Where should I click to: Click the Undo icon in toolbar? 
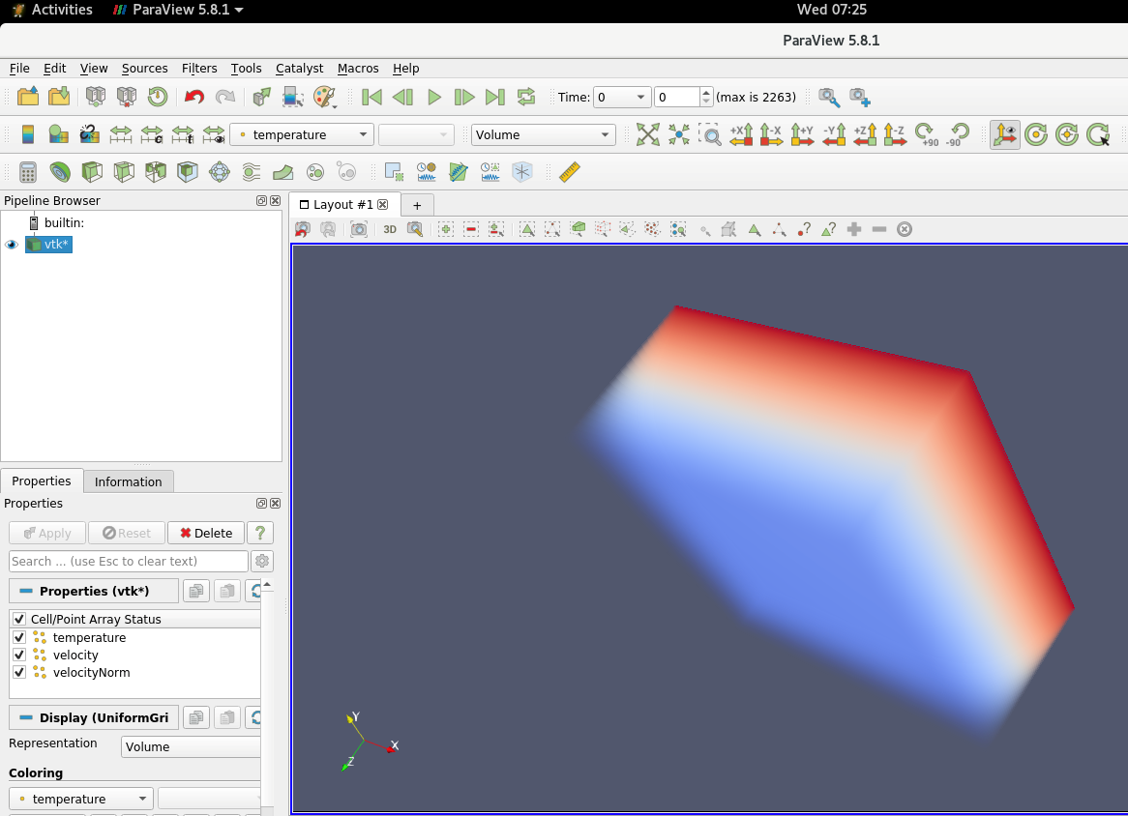[194, 97]
